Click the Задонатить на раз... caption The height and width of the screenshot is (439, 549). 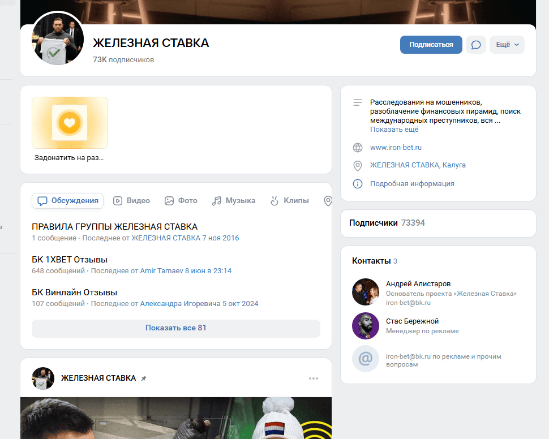(x=69, y=158)
